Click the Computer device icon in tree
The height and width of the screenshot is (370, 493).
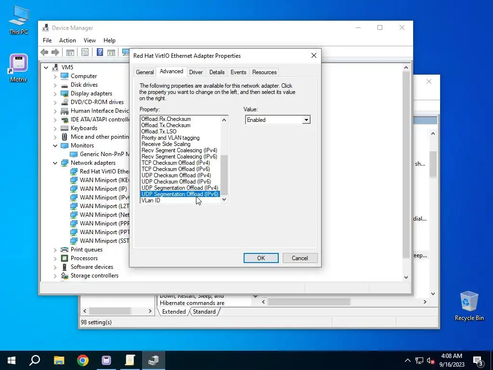pyautogui.click(x=65, y=76)
